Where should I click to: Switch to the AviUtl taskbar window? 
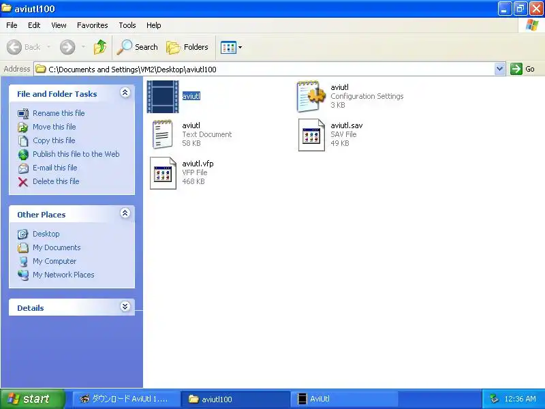click(344, 399)
